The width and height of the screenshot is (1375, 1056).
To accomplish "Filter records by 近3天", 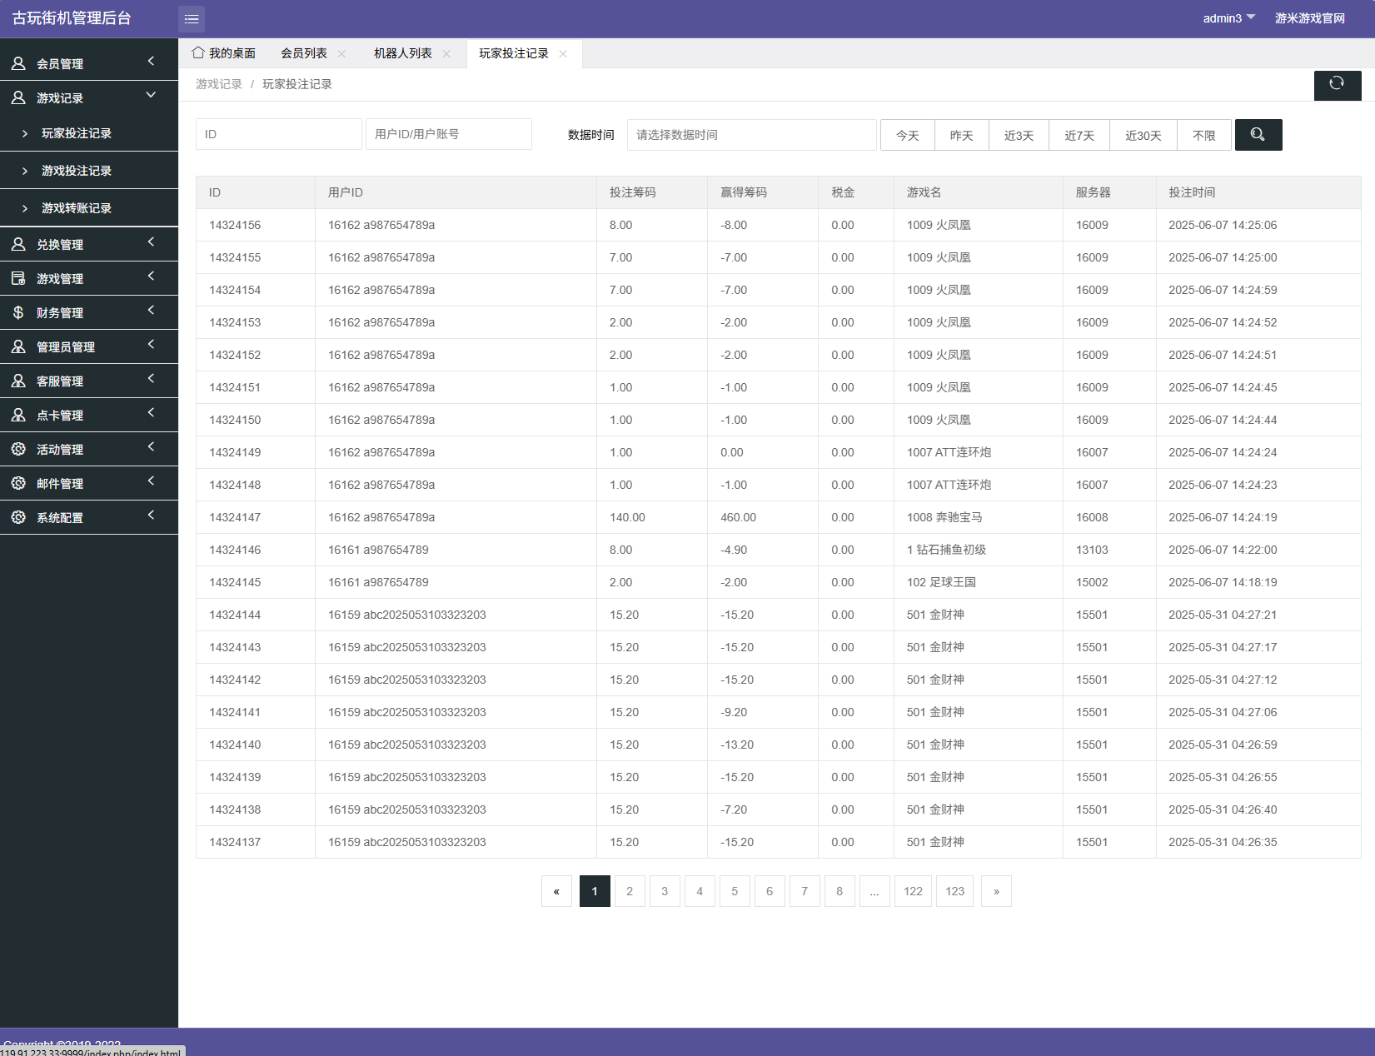I will point(1019,135).
